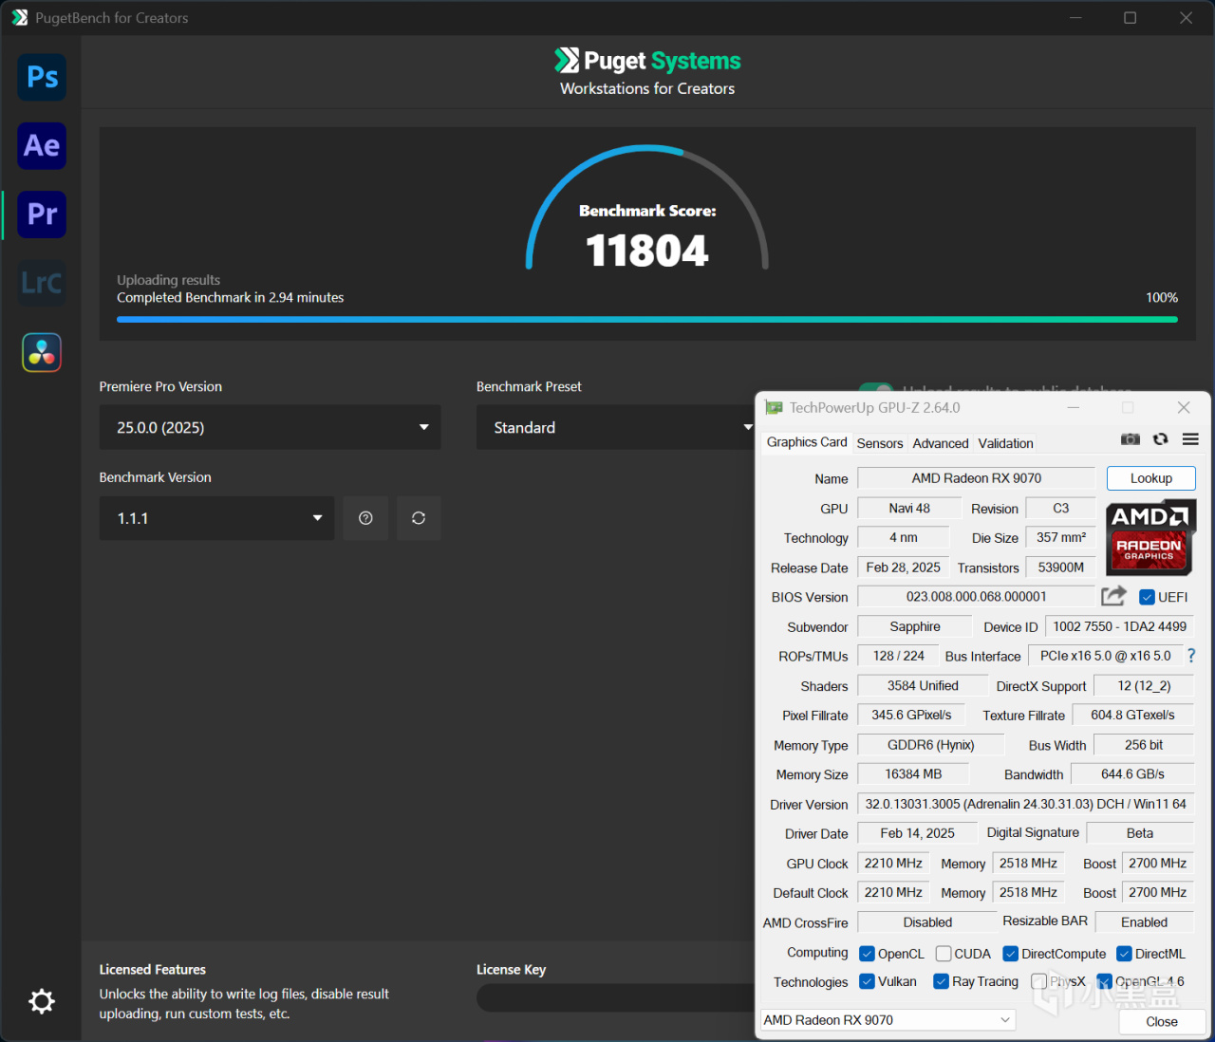This screenshot has height=1042, width=1215.
Task: Switch to the Advanced tab
Action: (941, 443)
